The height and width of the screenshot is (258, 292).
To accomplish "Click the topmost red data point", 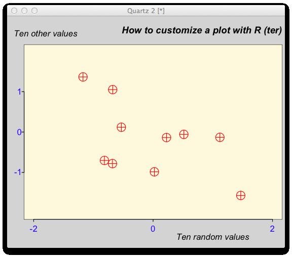I will click(83, 77).
